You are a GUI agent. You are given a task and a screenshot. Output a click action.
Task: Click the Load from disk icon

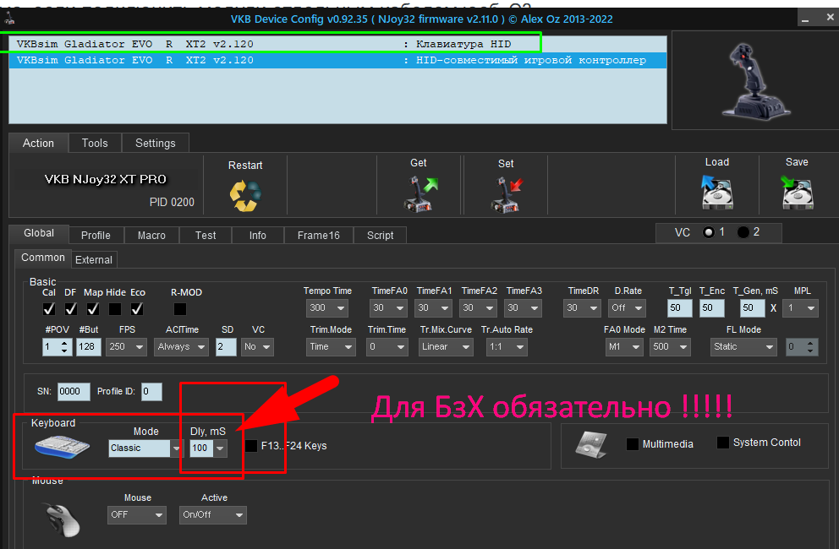(717, 193)
